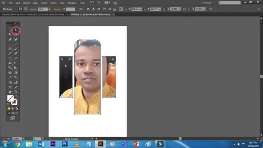Switch to the Clipping Mask document tab

click(x=33, y=15)
